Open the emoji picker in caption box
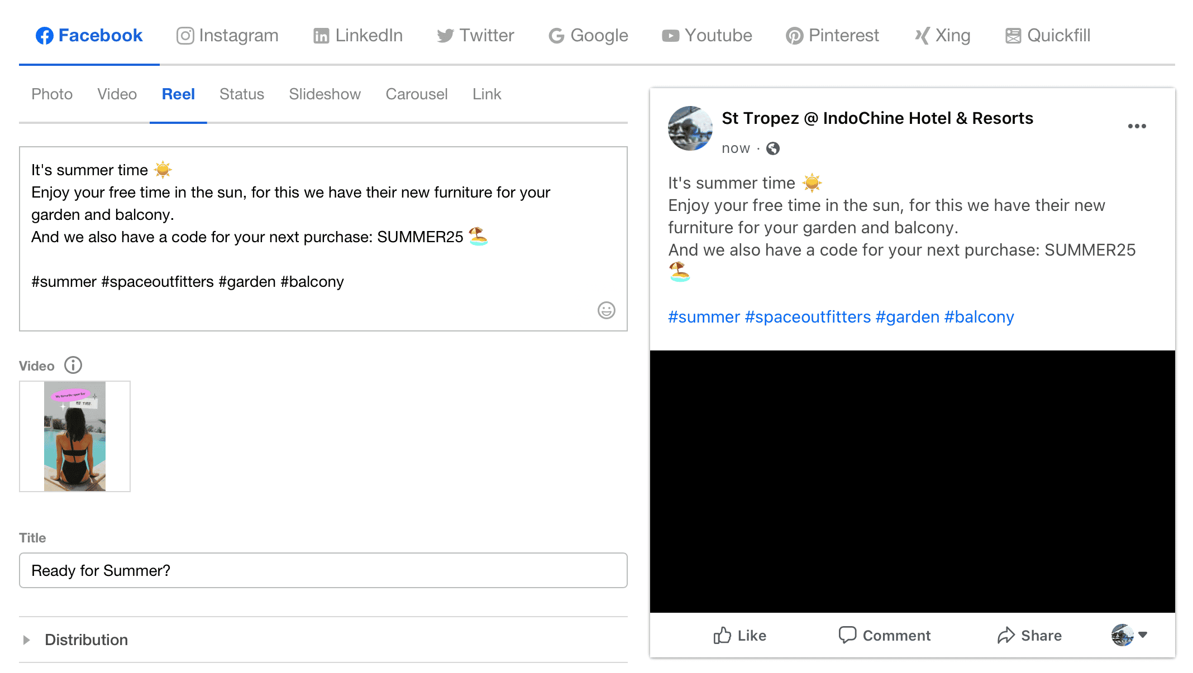Screen dimensions: 1193x673 [606, 310]
